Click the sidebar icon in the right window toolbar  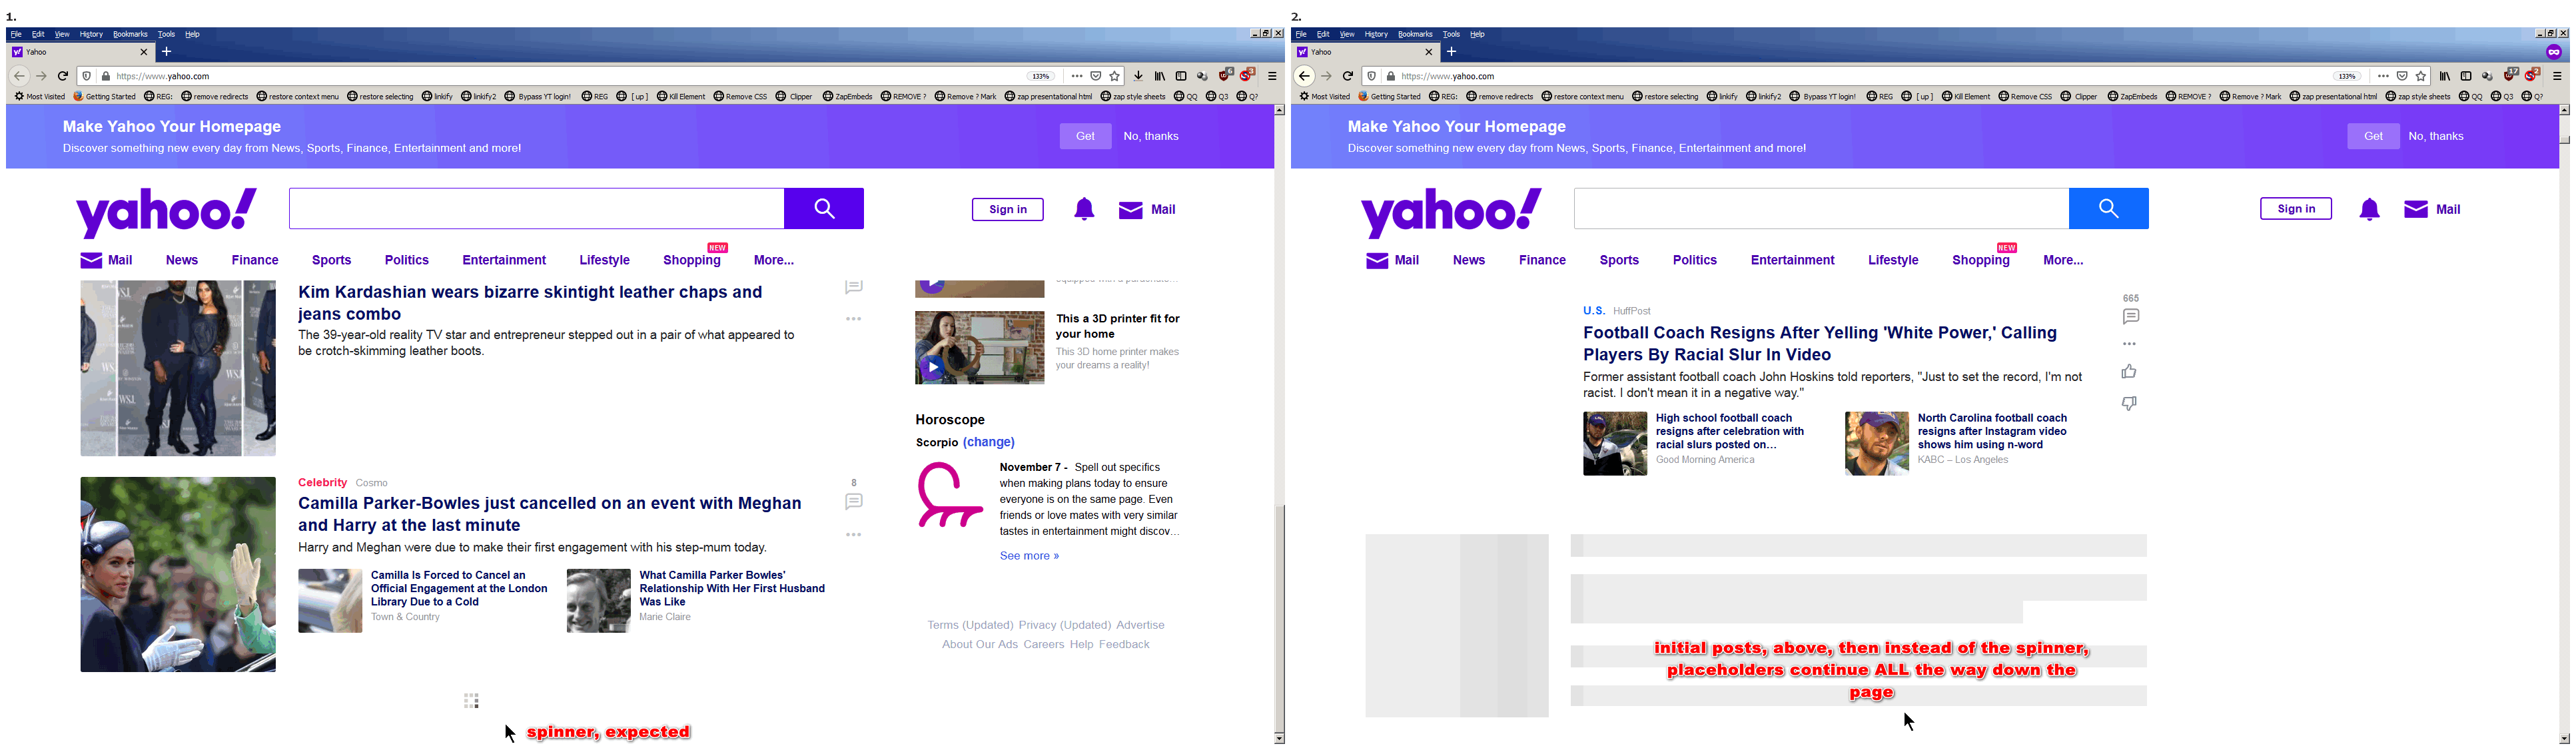pos(2466,76)
